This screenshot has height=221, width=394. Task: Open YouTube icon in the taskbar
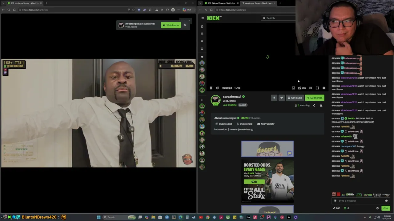[201, 217]
